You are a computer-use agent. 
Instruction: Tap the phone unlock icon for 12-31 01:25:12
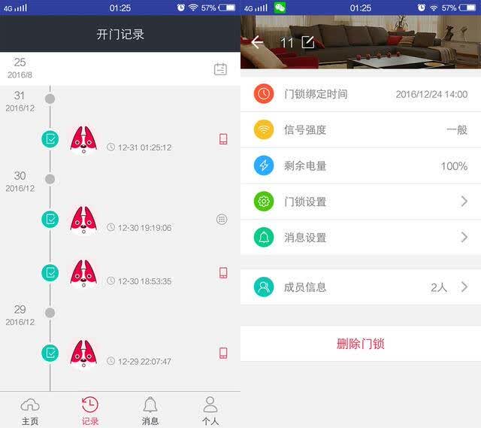pyautogui.click(x=223, y=139)
